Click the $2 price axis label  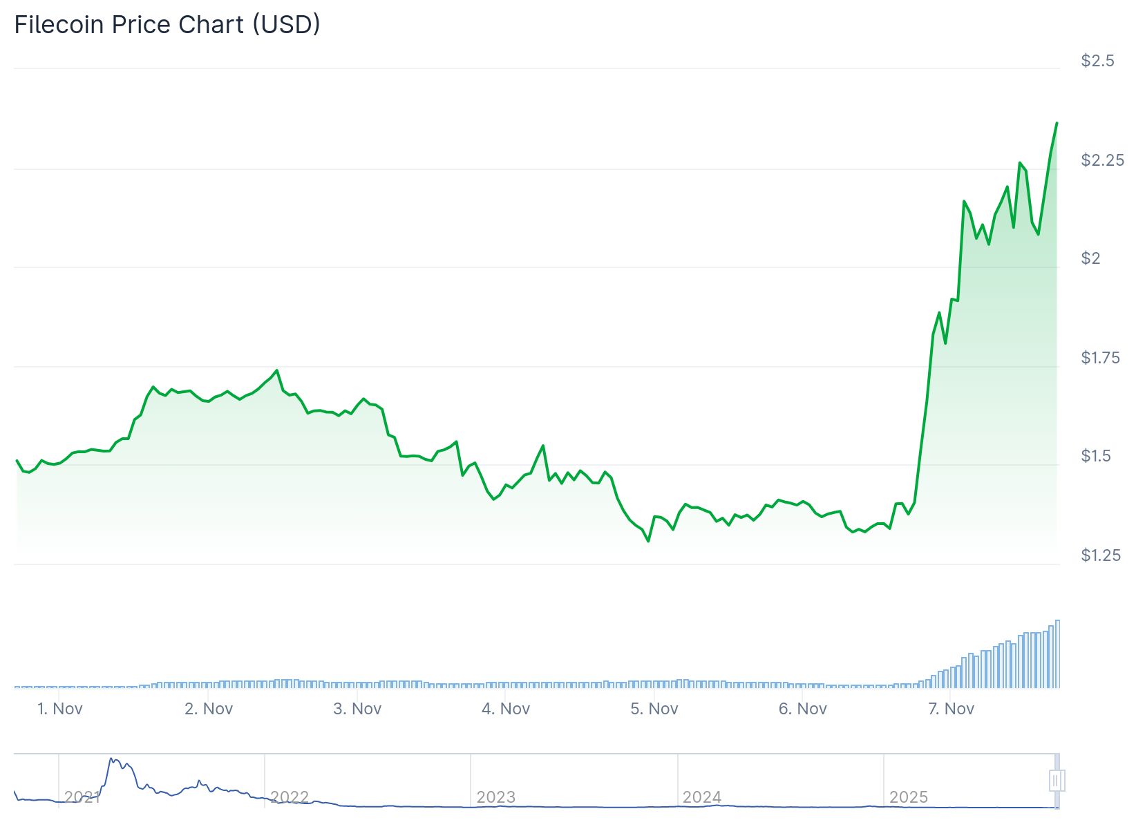[x=1090, y=258]
